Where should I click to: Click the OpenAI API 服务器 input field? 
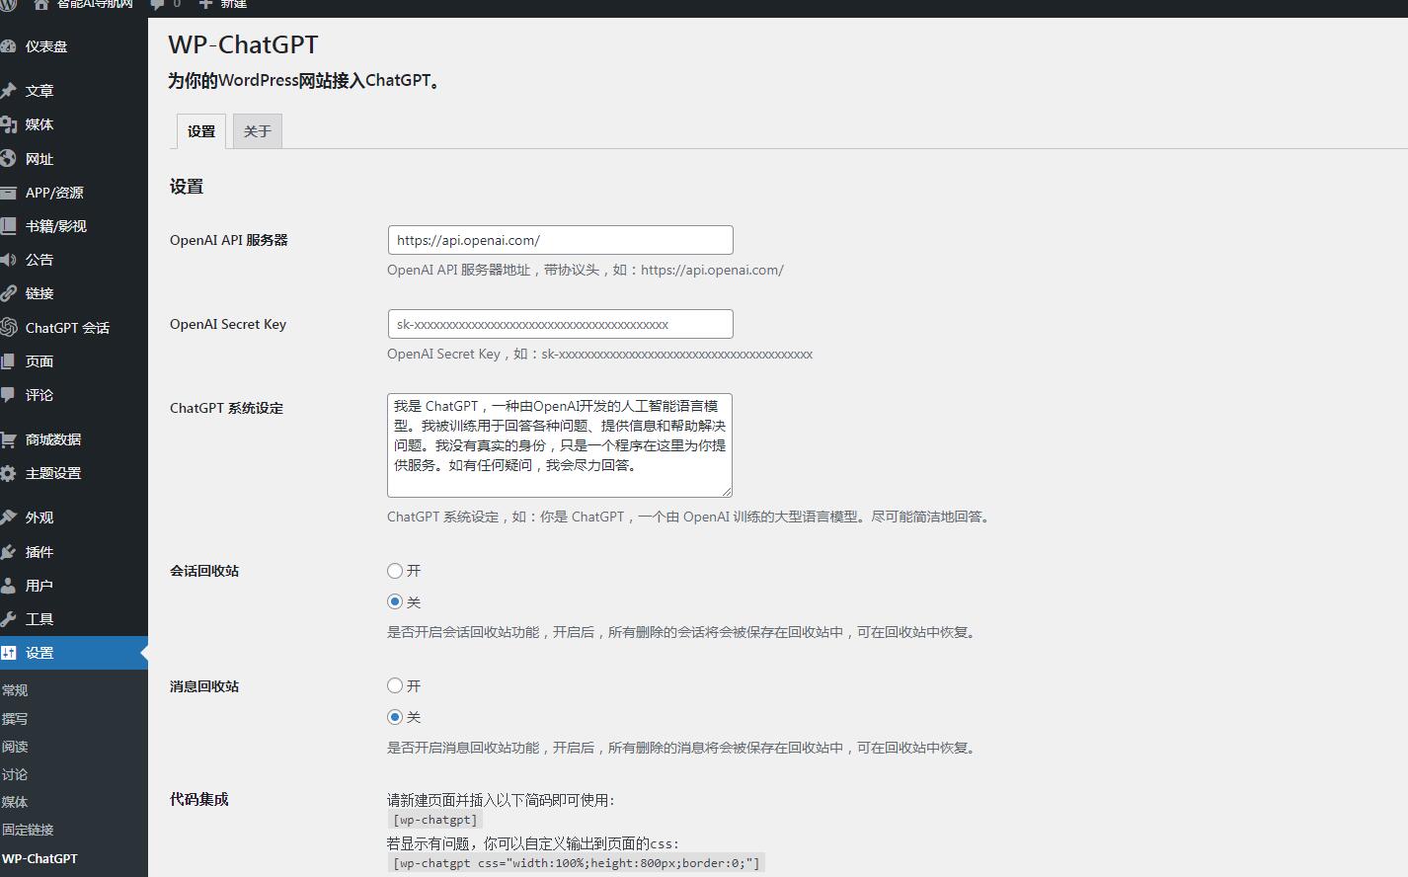tap(559, 239)
